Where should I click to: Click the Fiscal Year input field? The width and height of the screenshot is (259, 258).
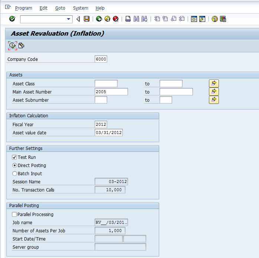coord(101,125)
